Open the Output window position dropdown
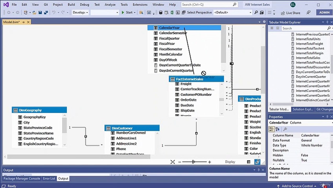Viewport: 333px width, 188px height. 254,170
